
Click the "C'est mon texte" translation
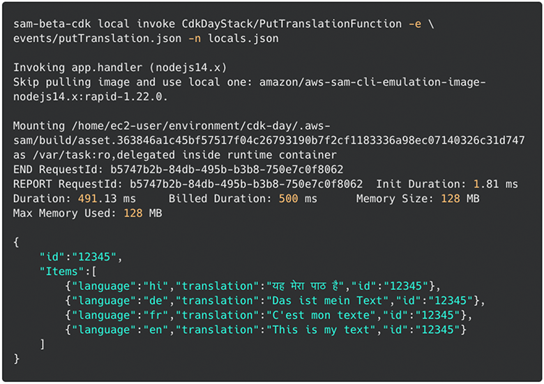321,315
